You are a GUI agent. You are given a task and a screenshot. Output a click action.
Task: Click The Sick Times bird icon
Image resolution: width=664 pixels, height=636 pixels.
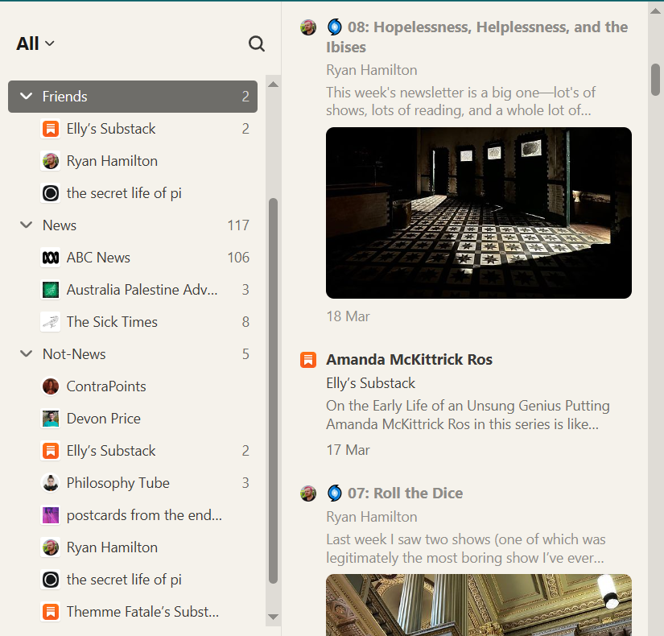(x=51, y=322)
